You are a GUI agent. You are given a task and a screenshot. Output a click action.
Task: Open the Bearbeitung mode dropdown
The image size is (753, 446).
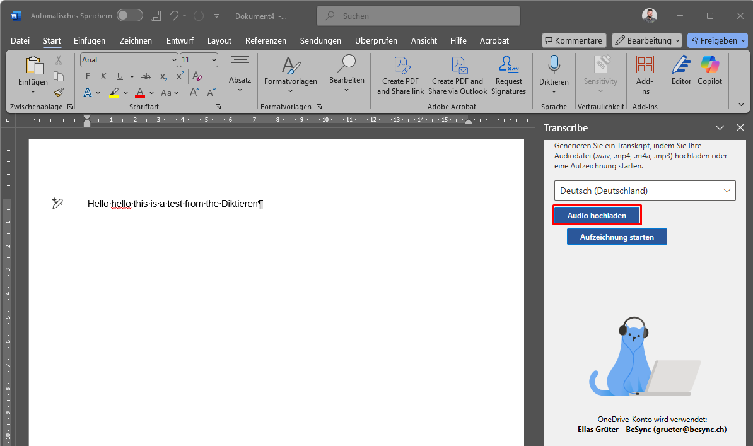[x=647, y=40]
